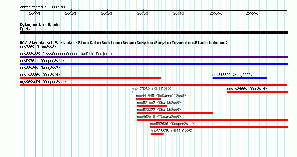Click the 5p14.1 band label

26,29
